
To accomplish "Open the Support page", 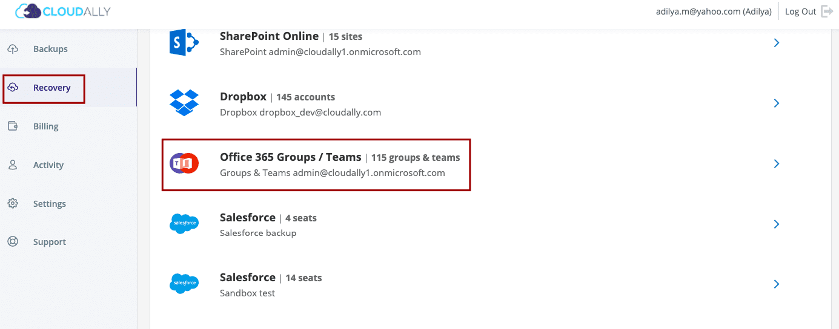I will 50,242.
